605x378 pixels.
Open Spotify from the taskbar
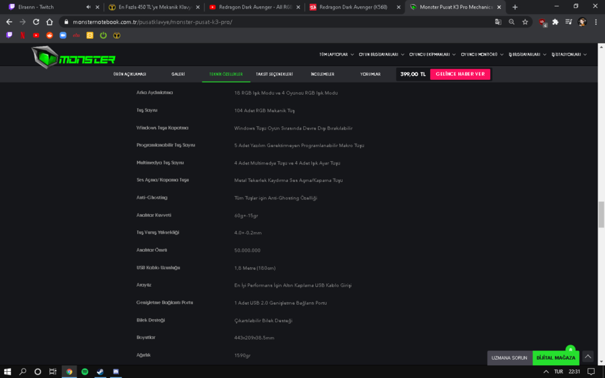tap(85, 371)
